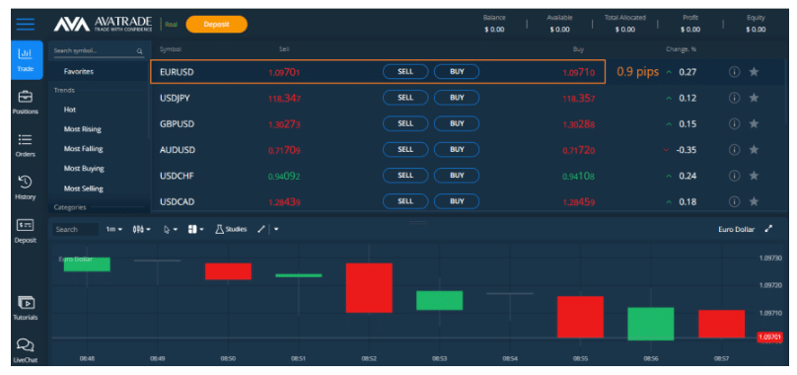Open the Tutorials sidebar section
Screen dimensions: 797x375
(x=26, y=308)
